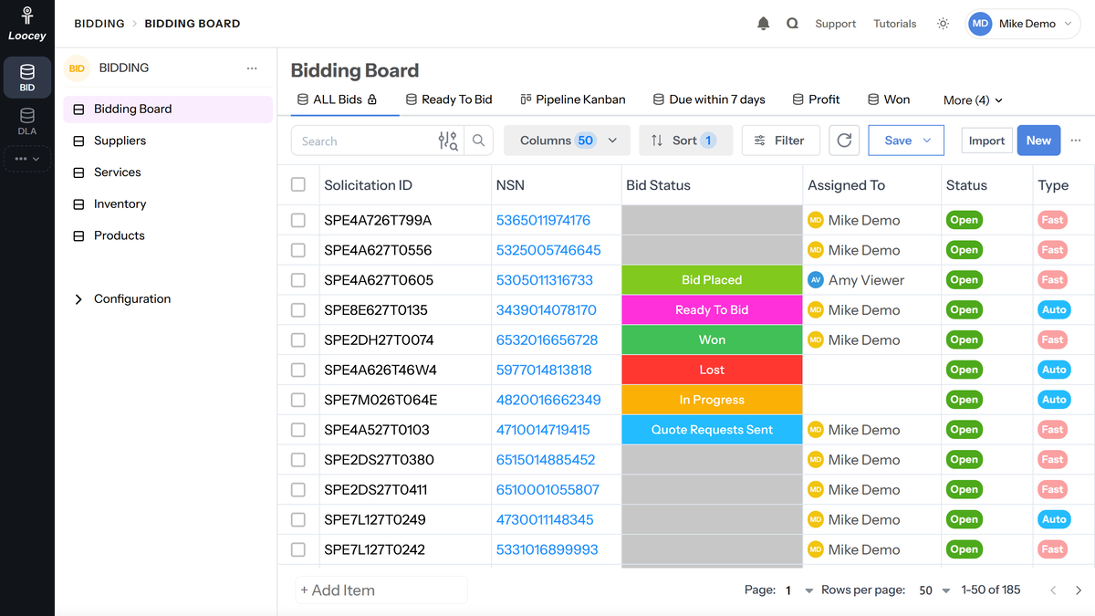The height and width of the screenshot is (616, 1095).
Task: Open the Support link
Action: click(x=835, y=24)
